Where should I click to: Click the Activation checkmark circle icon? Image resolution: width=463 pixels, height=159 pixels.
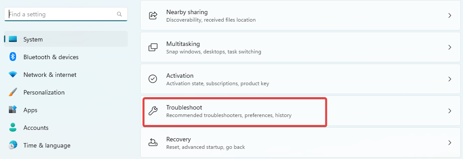point(153,79)
